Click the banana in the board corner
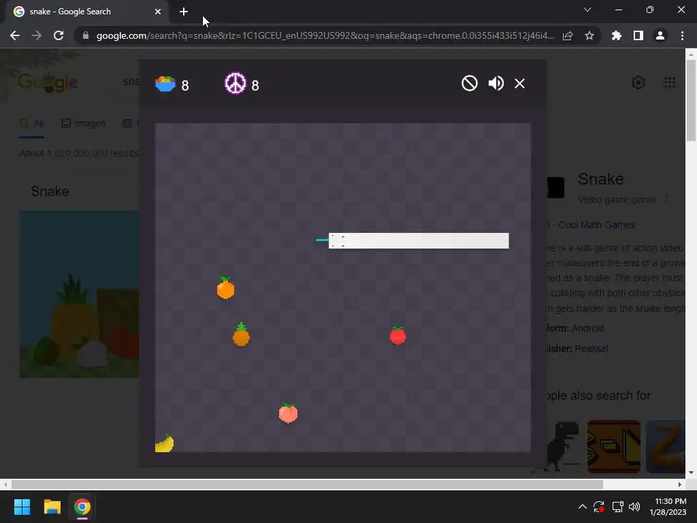This screenshot has width=697, height=523. 164,443
